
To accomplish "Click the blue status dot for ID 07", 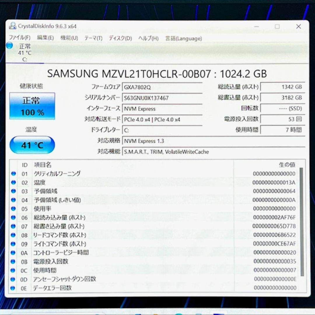I will pos(13,226).
